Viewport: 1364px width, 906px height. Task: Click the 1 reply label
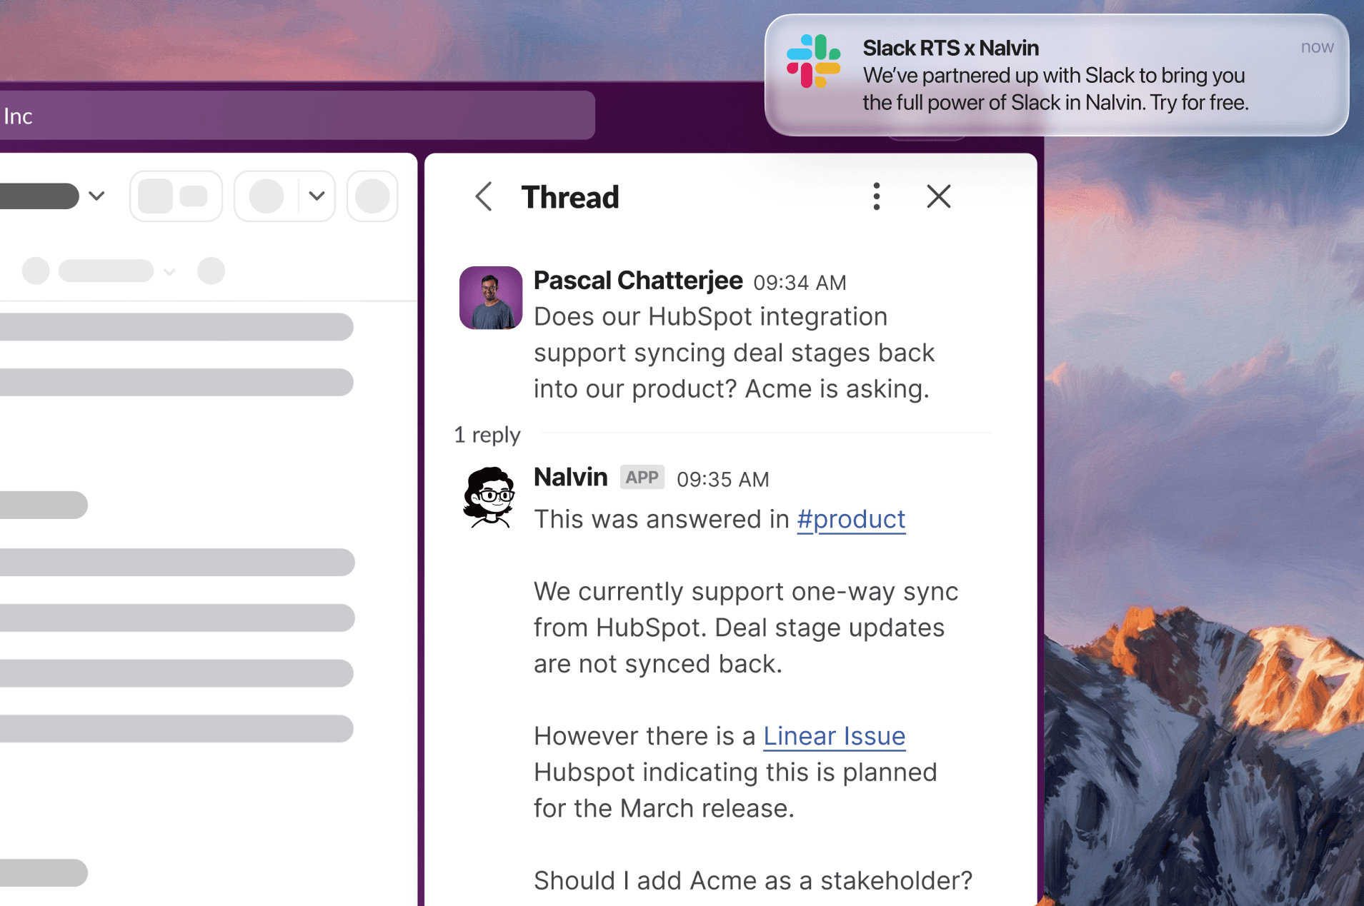487,435
